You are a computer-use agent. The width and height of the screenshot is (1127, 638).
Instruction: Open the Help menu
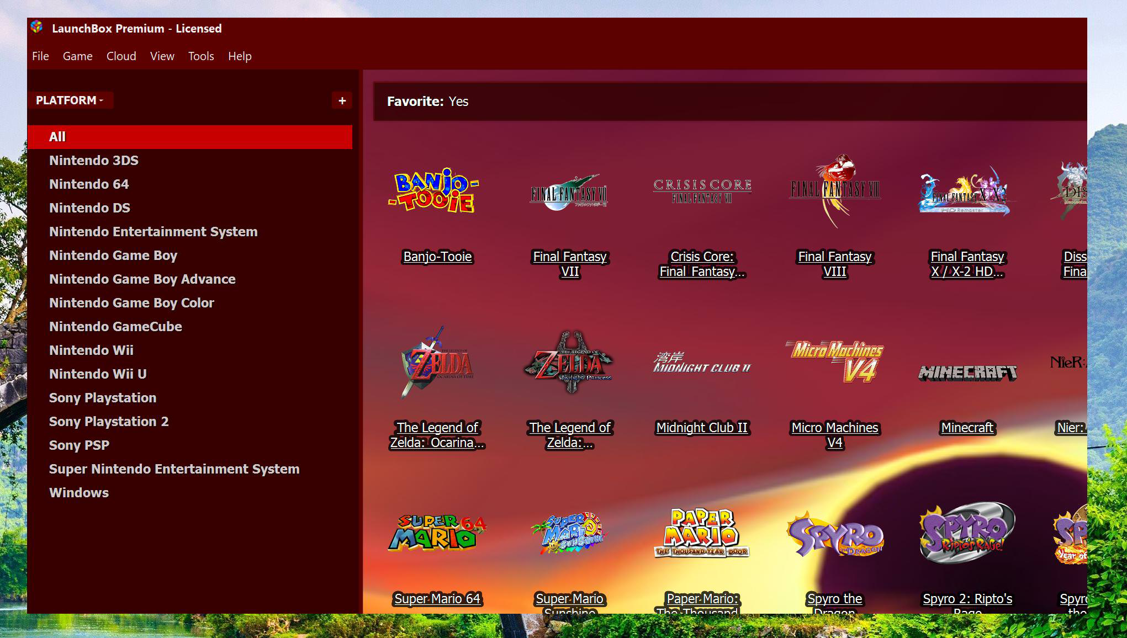(240, 56)
